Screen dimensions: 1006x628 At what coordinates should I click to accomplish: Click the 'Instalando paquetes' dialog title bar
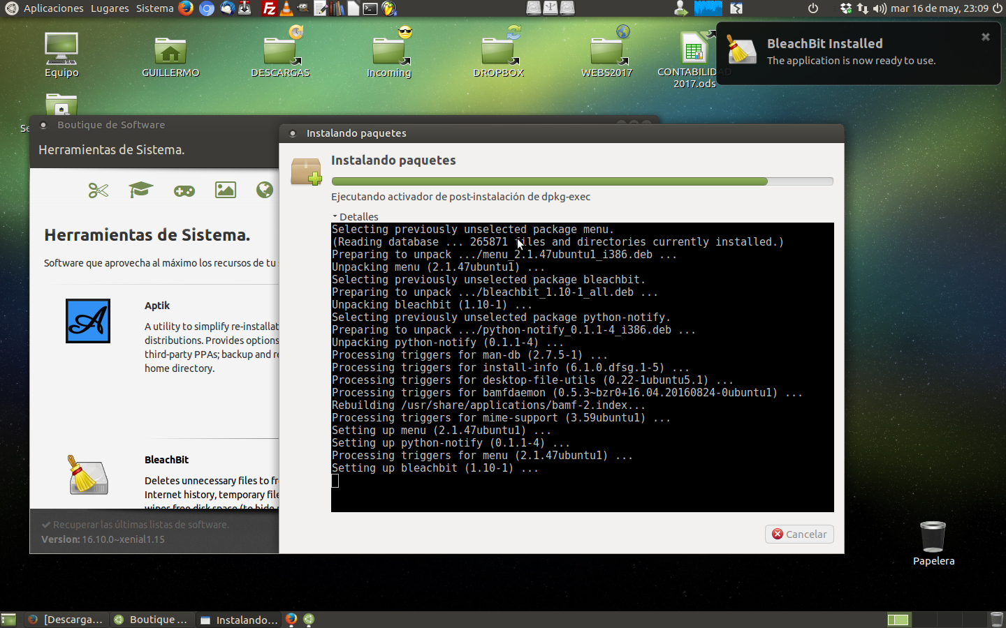(561, 133)
